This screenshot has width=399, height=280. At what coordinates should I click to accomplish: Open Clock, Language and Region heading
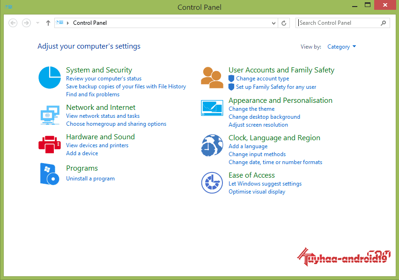pos(274,138)
